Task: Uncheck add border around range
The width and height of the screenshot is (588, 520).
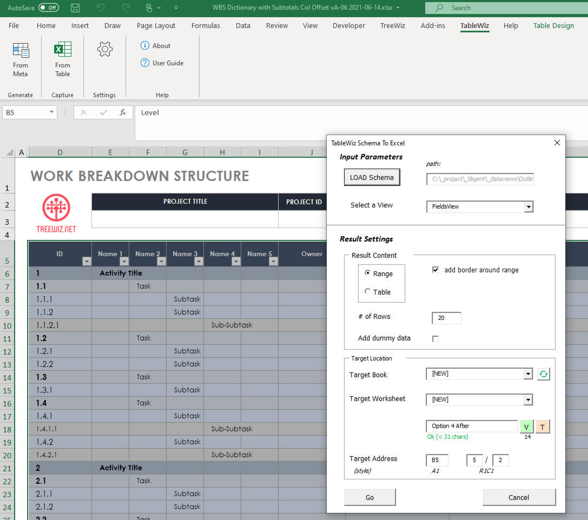Action: [x=435, y=270]
